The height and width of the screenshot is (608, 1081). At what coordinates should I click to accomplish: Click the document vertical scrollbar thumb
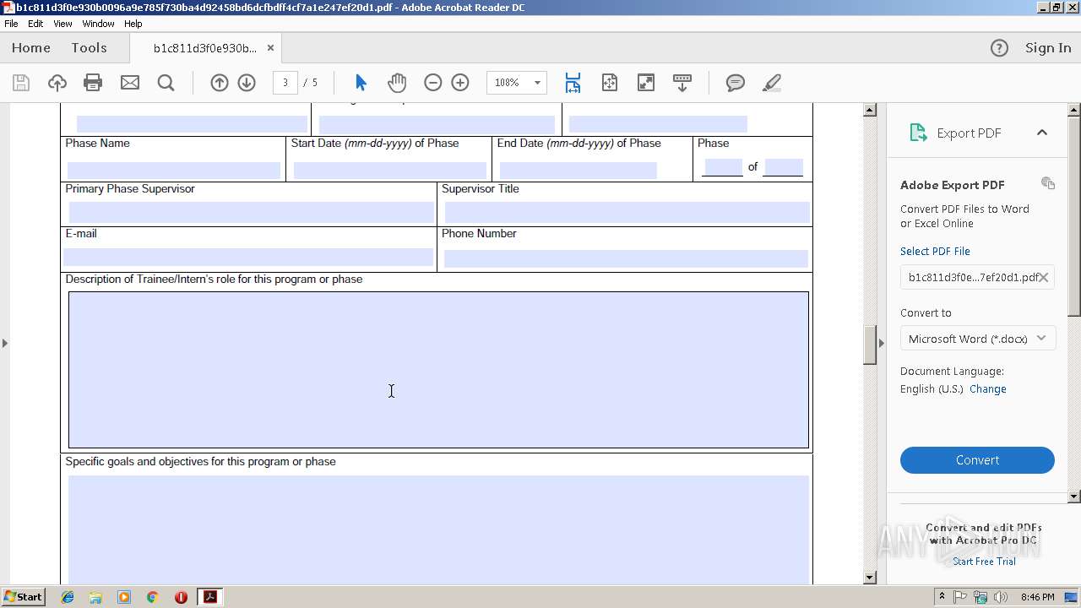[x=870, y=344]
